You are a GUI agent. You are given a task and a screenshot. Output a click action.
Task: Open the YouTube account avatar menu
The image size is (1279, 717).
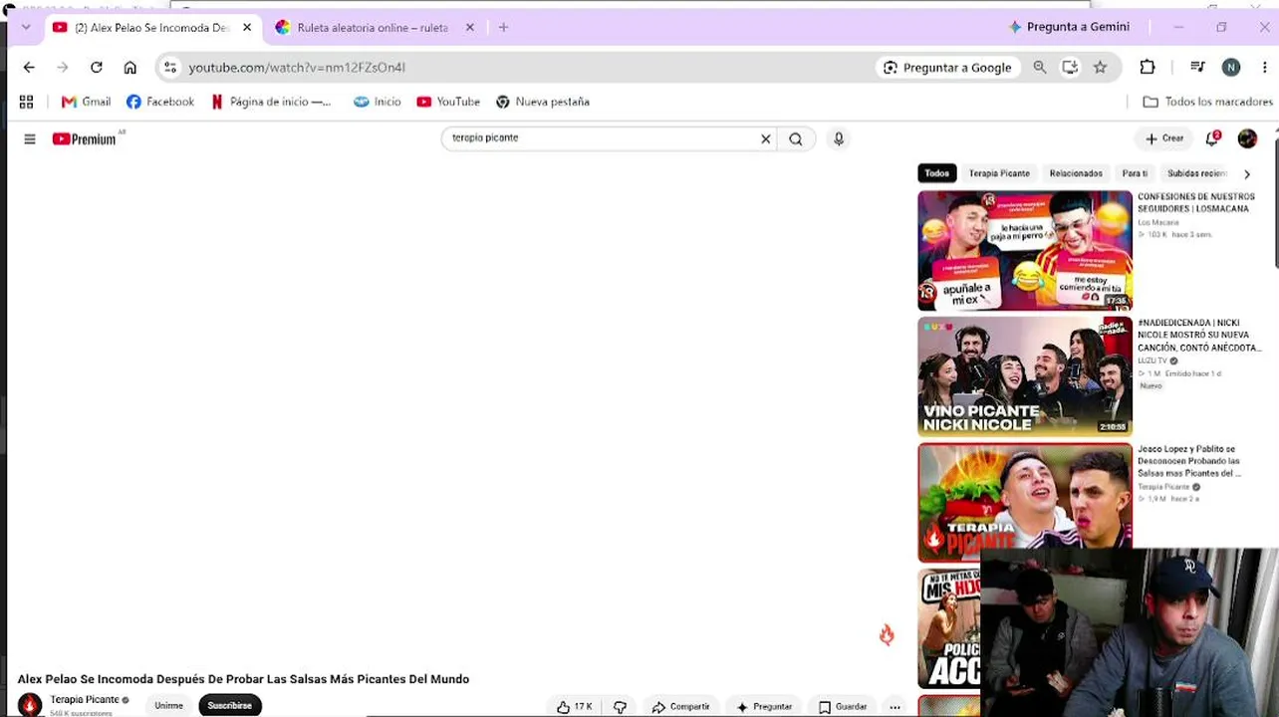(x=1247, y=138)
